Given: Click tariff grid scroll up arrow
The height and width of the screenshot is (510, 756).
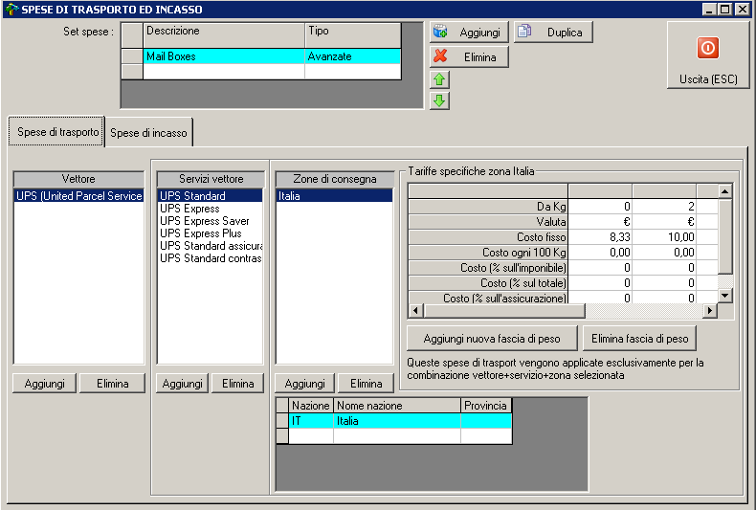Looking at the screenshot, I should point(725,191).
